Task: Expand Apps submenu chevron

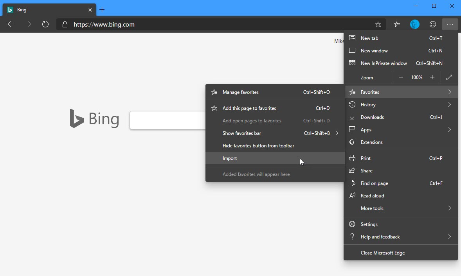Action: coord(450,129)
